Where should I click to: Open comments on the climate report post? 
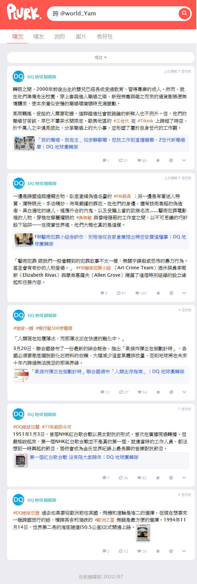point(105,392)
